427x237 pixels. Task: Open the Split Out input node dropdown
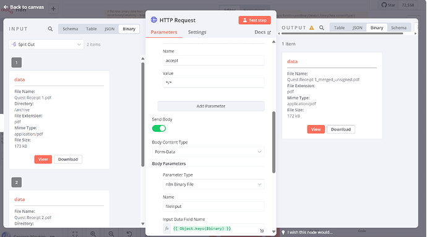pyautogui.click(x=46, y=45)
